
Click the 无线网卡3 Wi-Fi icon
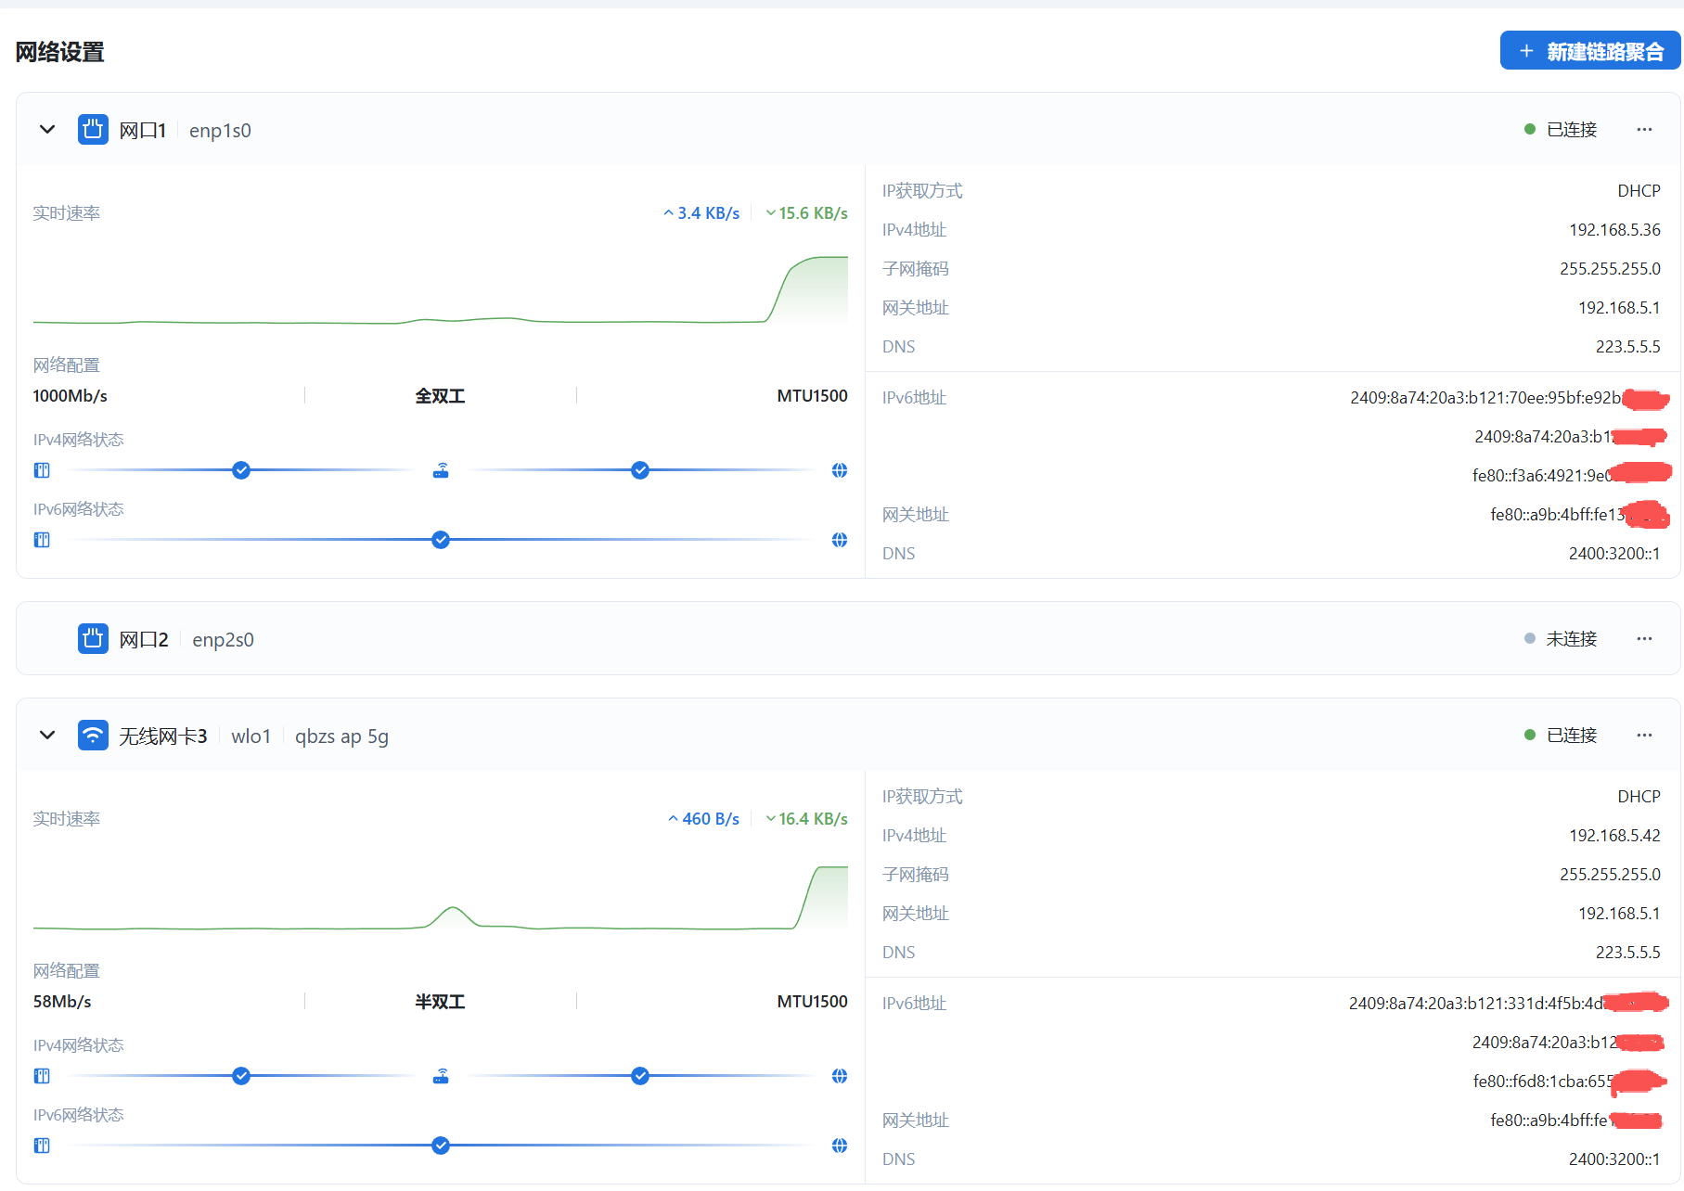(x=93, y=736)
